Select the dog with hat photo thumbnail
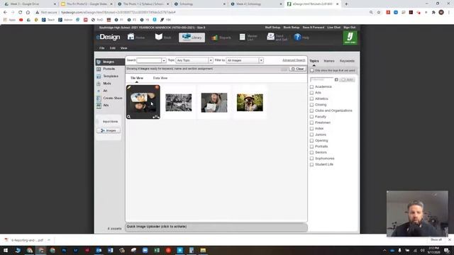The width and height of the screenshot is (454, 255). 250,102
